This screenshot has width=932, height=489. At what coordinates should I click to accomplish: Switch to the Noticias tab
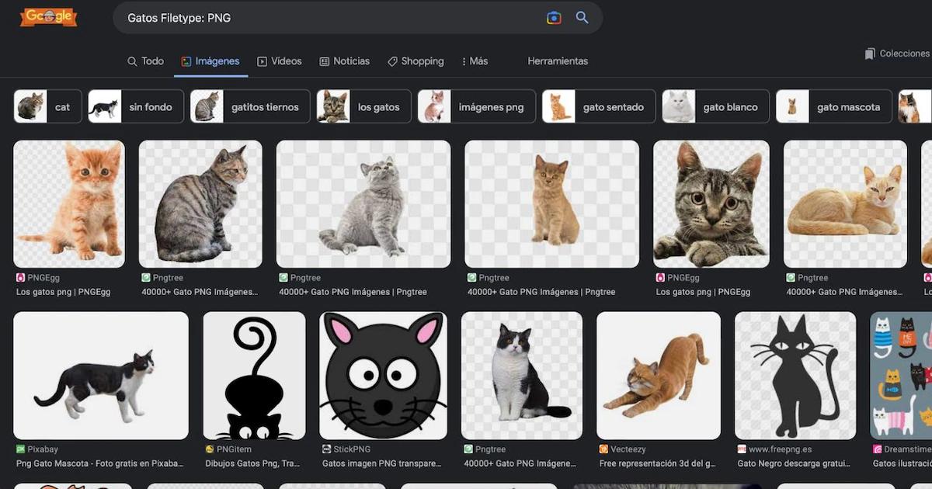[x=344, y=61]
